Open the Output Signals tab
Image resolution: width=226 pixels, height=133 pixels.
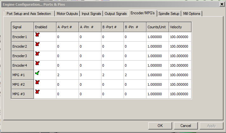click(x=116, y=14)
